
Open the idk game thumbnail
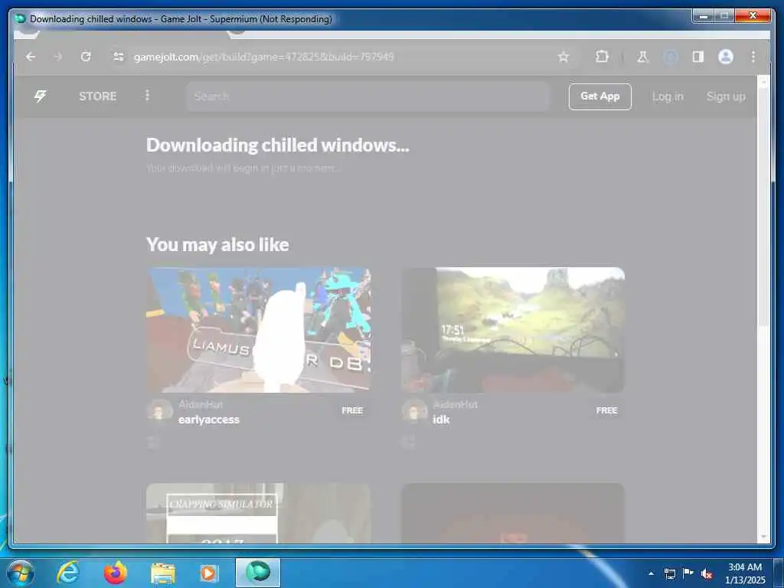(513, 330)
